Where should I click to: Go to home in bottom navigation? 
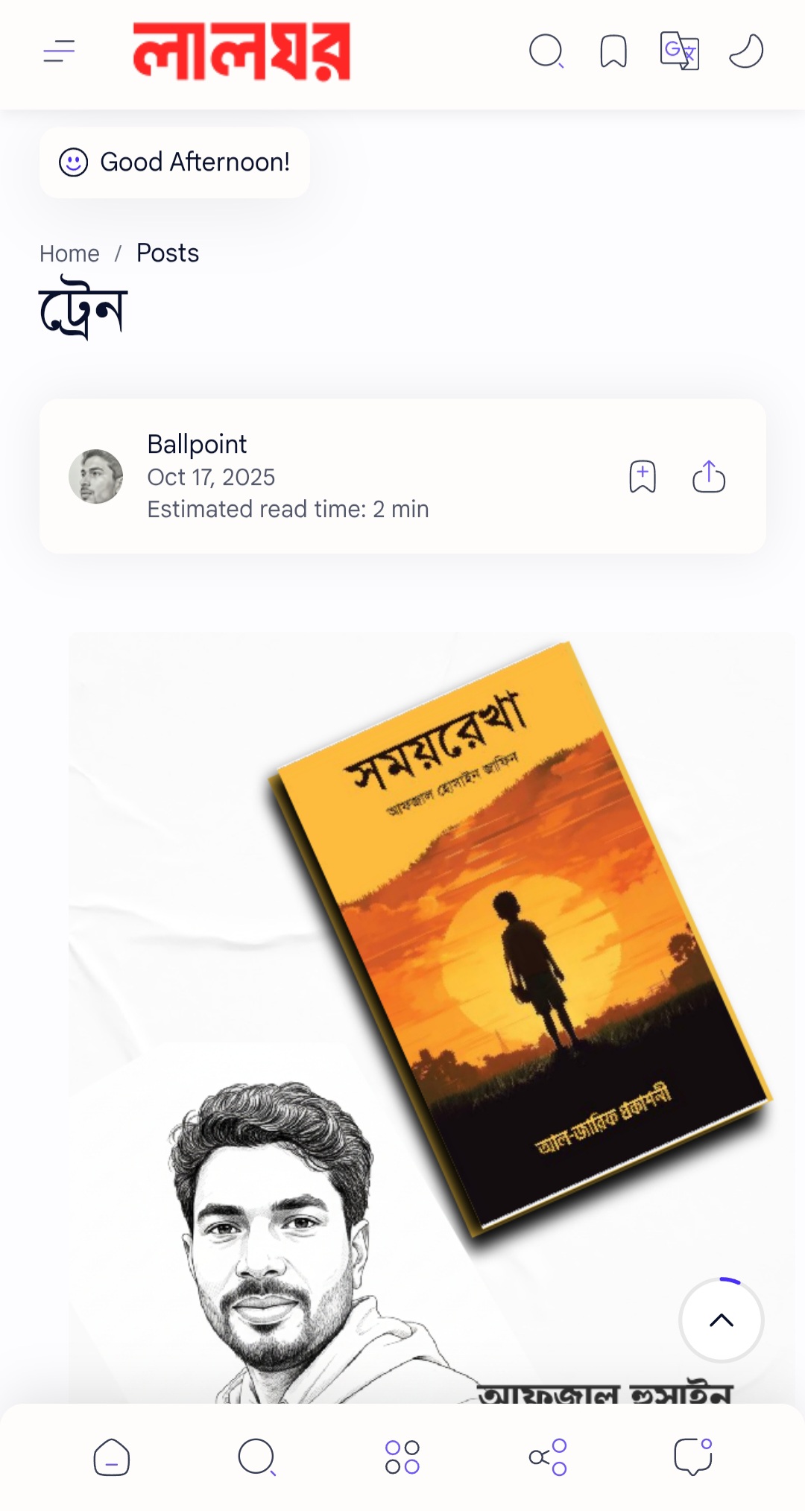click(x=112, y=1457)
